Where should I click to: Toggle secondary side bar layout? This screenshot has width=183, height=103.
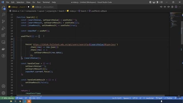[157, 2]
